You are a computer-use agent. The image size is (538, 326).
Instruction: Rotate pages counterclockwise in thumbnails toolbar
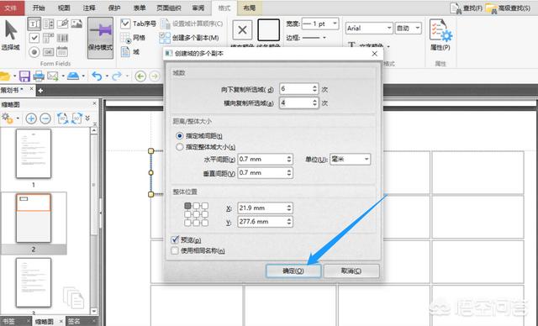[63, 118]
